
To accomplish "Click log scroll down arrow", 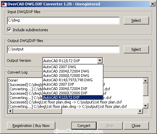I will tap(146, 106).
